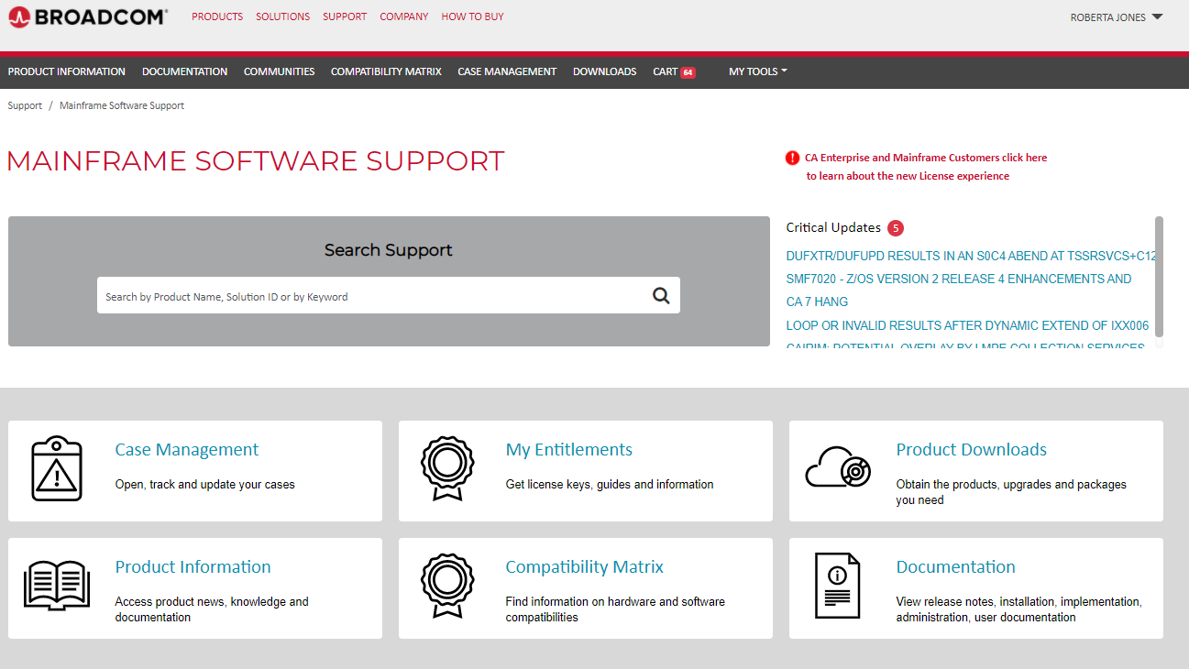
Task: Click the Documentation info page icon
Action: click(x=837, y=587)
